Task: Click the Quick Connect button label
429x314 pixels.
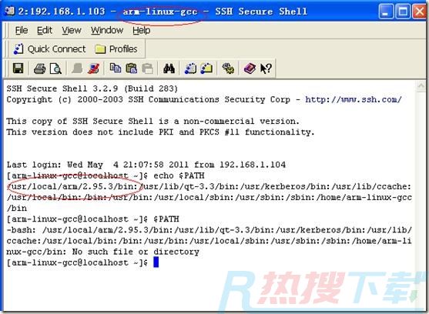Action: (57, 49)
